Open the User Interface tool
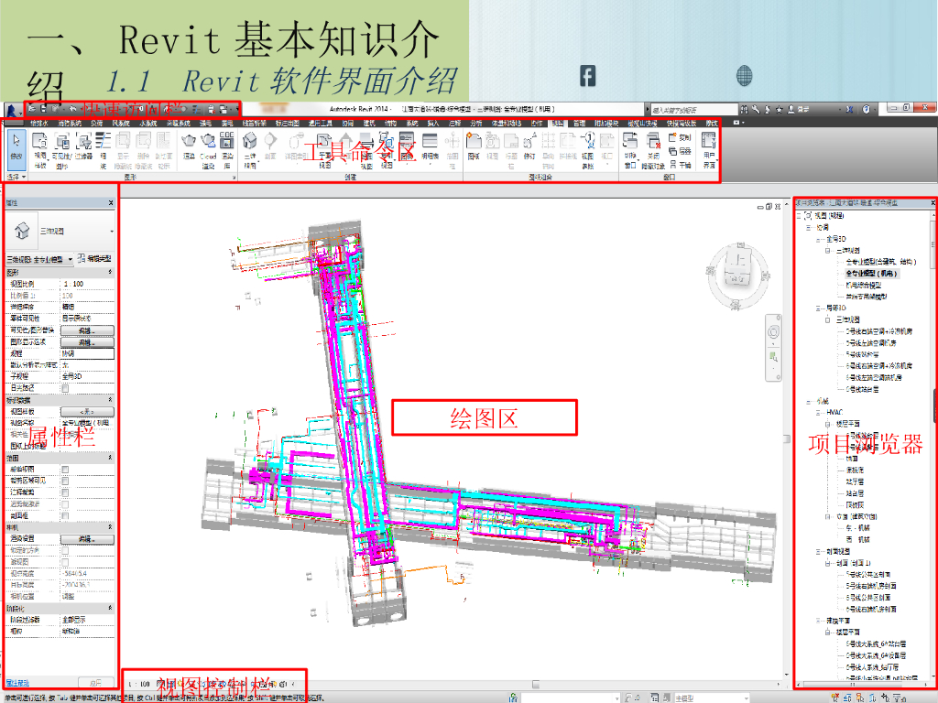The width and height of the screenshot is (938, 703). pos(709,151)
